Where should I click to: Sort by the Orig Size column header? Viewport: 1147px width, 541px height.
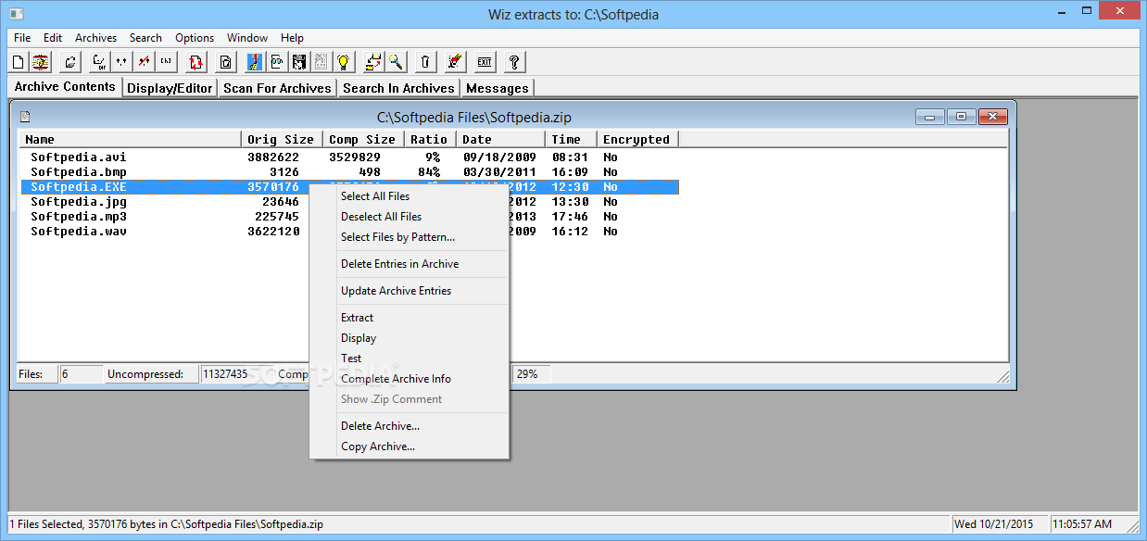pyautogui.click(x=282, y=139)
